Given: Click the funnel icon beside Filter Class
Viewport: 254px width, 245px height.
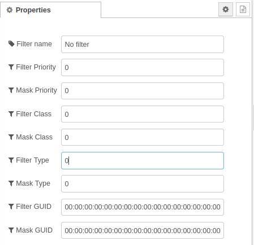Looking at the screenshot, I should pos(11,114).
